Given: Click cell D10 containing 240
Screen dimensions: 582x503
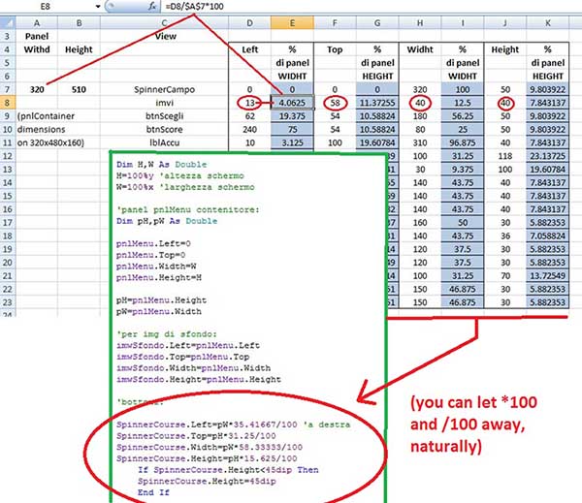Looking at the screenshot, I should pyautogui.click(x=250, y=130).
